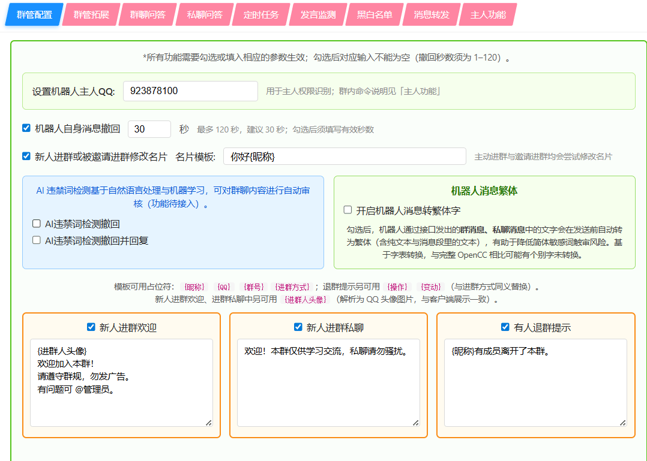The image size is (647, 461).
Task: Select the 私聊问答 tab
Action: pos(204,14)
